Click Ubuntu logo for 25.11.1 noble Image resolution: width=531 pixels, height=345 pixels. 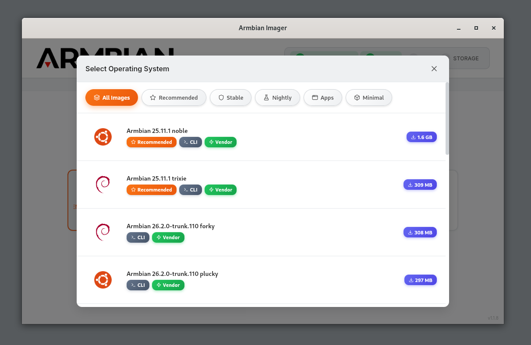coord(103,137)
